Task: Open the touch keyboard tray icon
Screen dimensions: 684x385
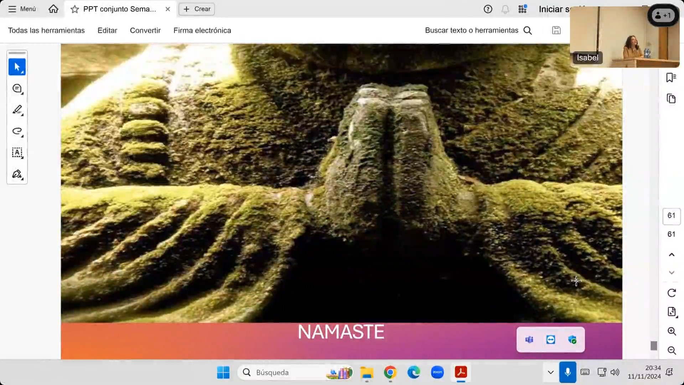Action: coord(585,373)
